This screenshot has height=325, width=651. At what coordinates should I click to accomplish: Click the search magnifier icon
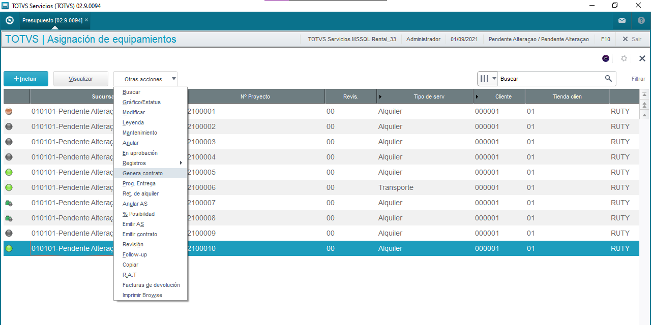click(608, 79)
